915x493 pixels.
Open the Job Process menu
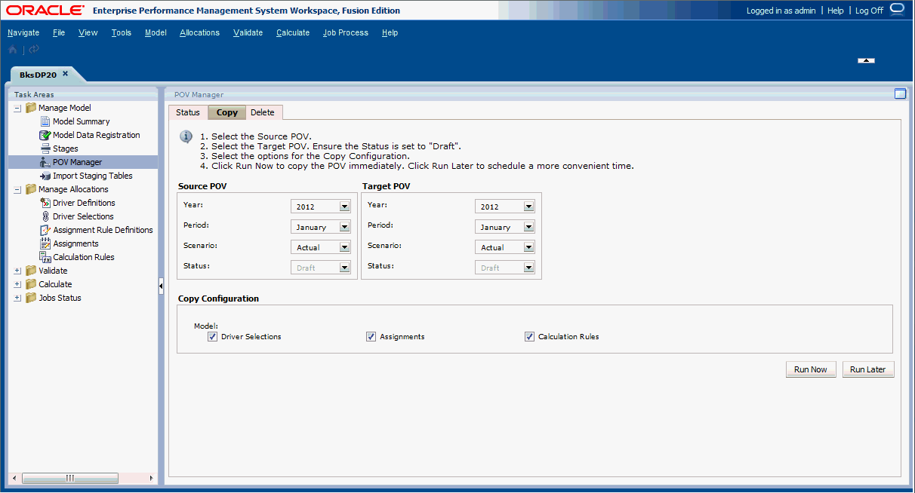[346, 32]
